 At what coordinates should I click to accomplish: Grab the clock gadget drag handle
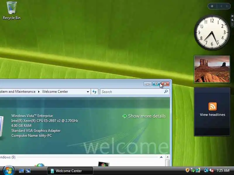(232, 24)
